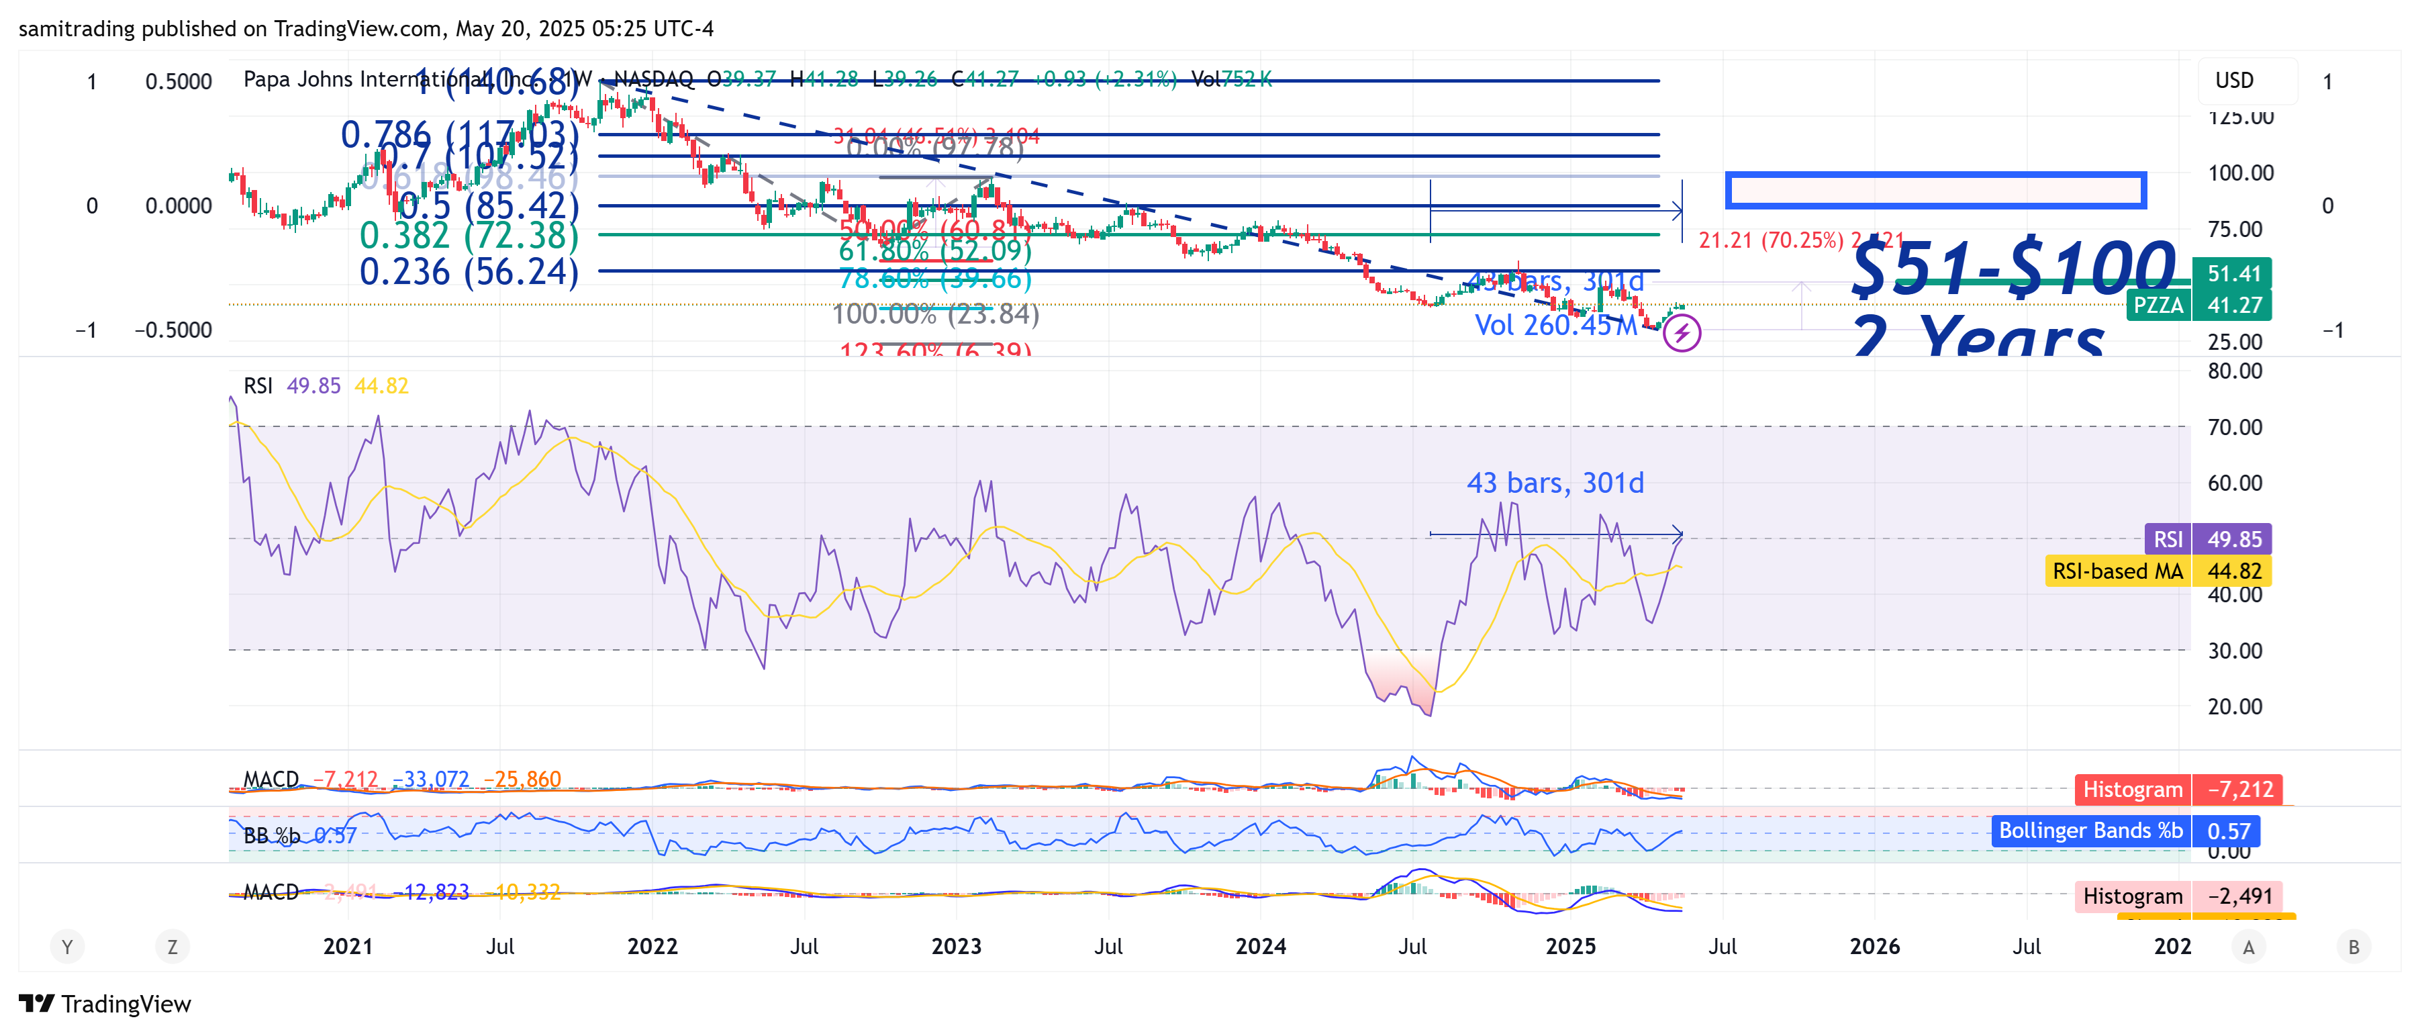
Task: Select the RSI indicator legend name
Action: point(258,386)
